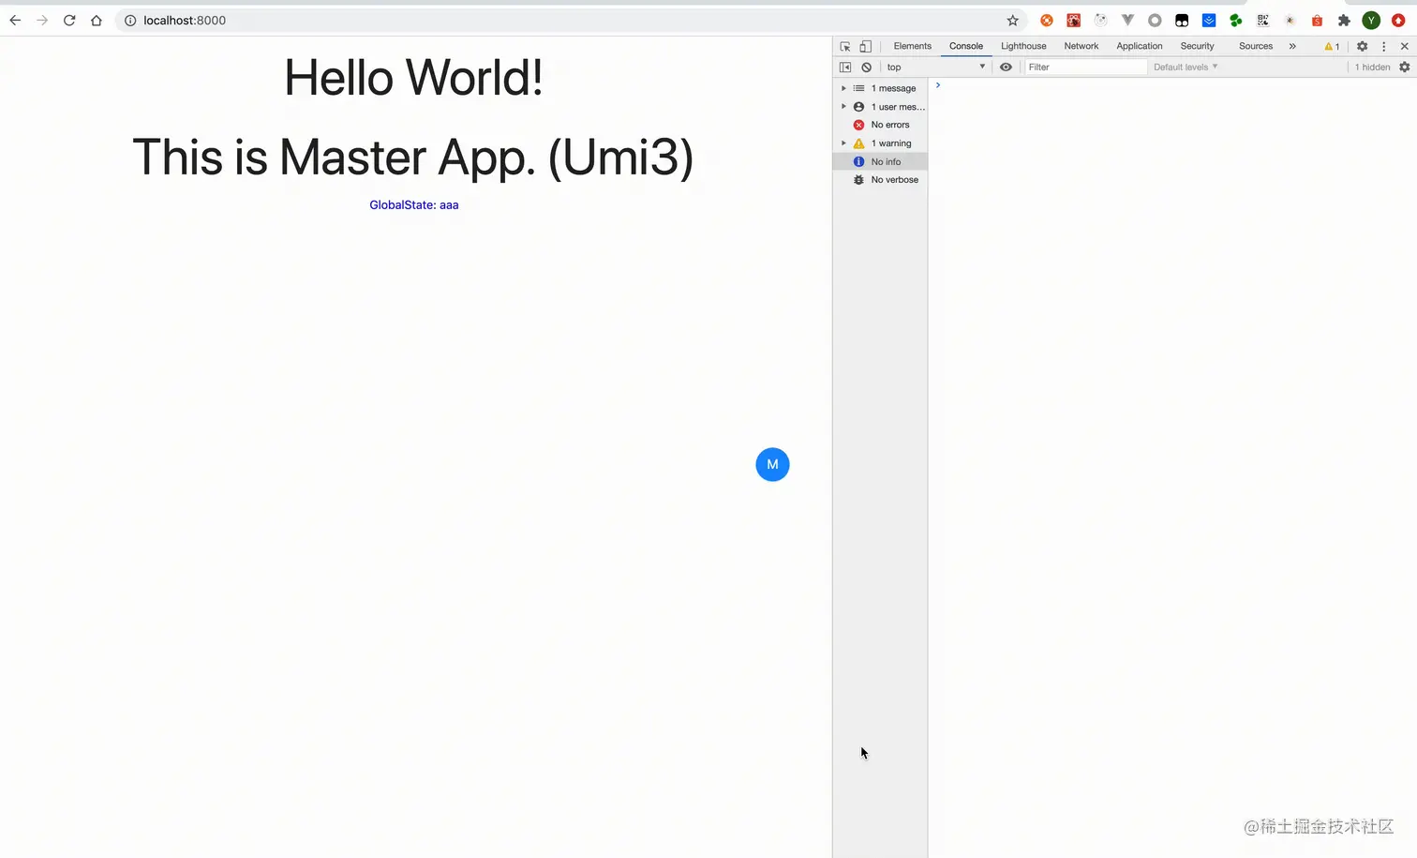View site information for localhost
1417x858 pixels.
tap(130, 21)
